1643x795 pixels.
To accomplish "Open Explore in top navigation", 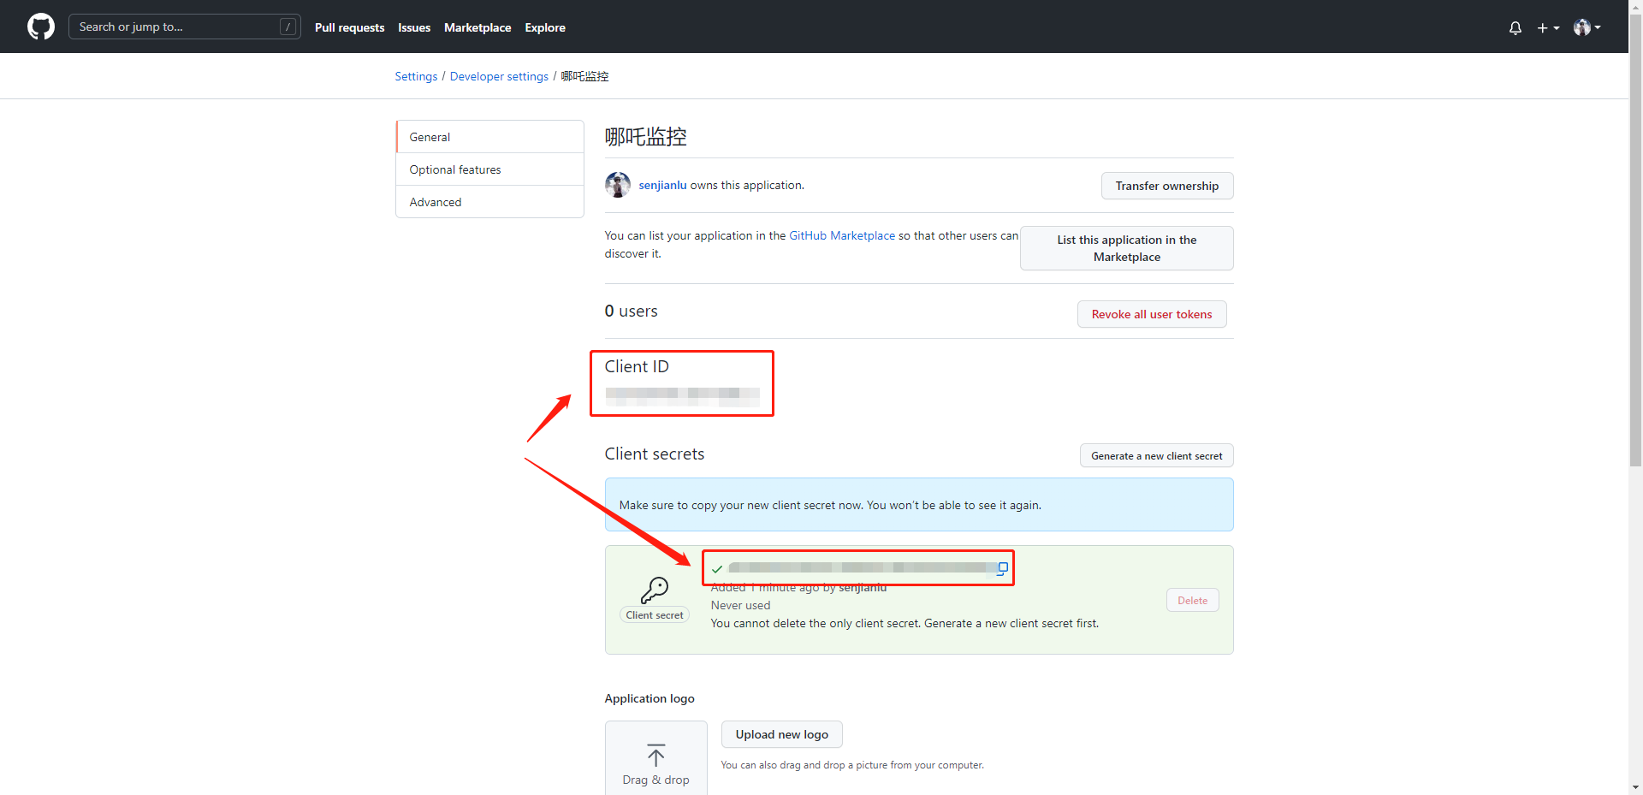I will pos(545,27).
